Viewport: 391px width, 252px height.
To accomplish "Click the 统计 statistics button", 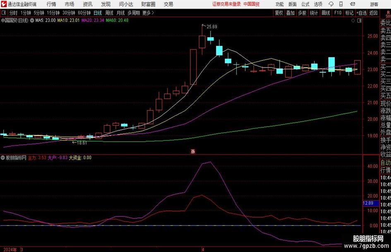I will click(x=314, y=13).
